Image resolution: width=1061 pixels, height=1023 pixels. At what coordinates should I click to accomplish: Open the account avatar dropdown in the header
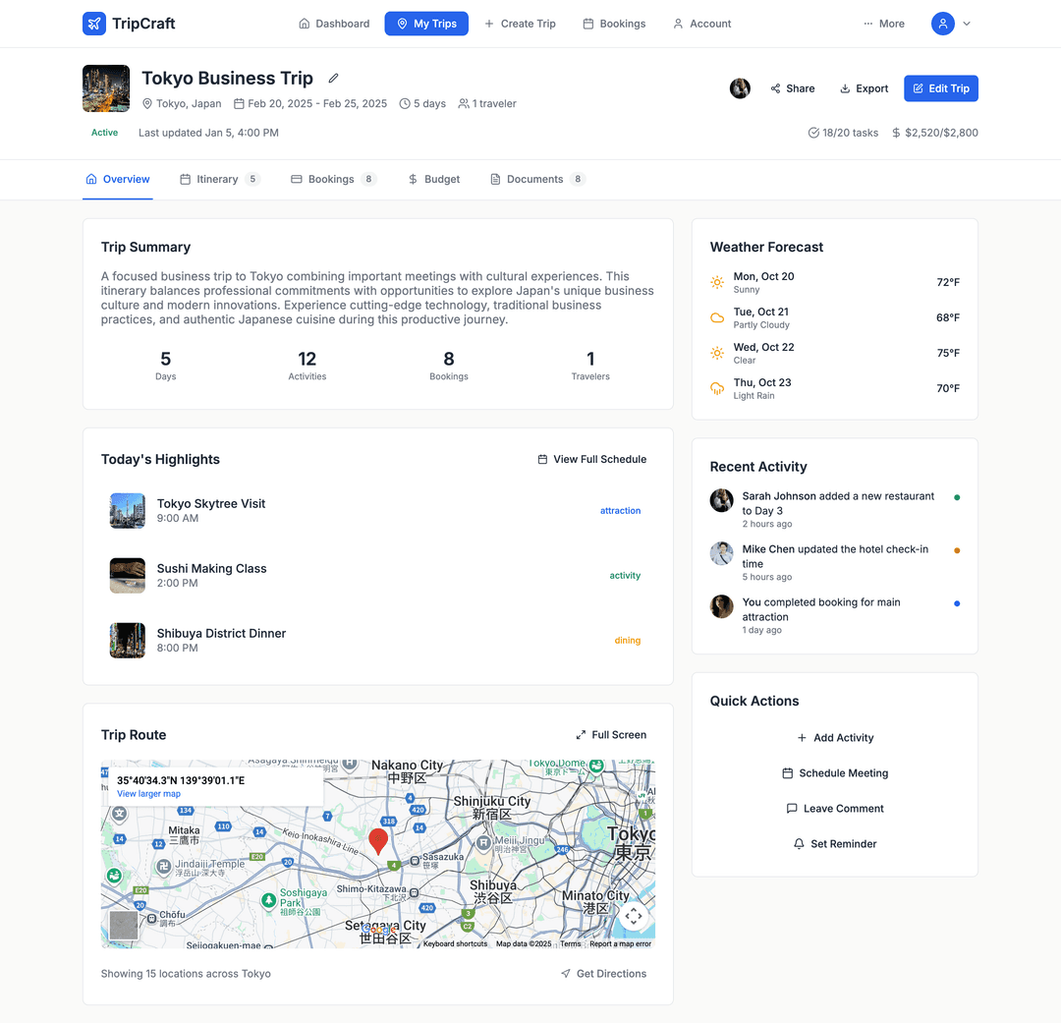(x=951, y=23)
